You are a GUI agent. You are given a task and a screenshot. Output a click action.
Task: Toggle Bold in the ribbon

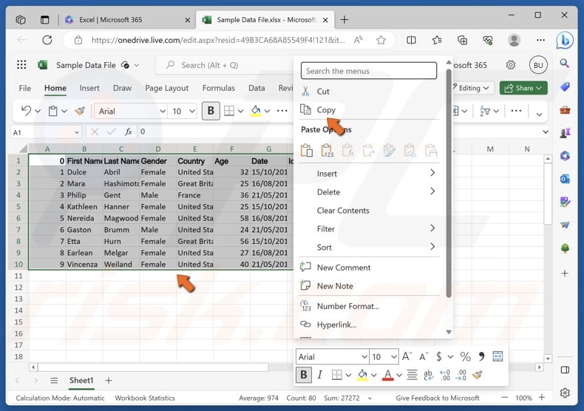click(211, 111)
